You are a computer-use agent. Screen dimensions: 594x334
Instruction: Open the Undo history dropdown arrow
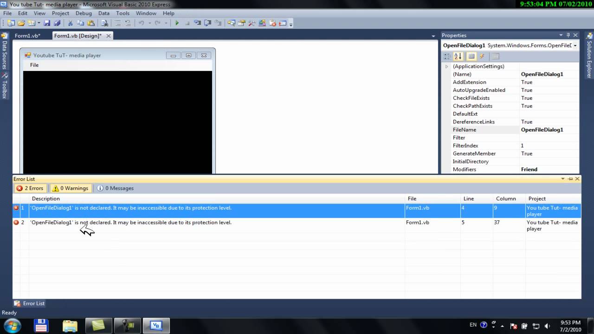pos(149,23)
